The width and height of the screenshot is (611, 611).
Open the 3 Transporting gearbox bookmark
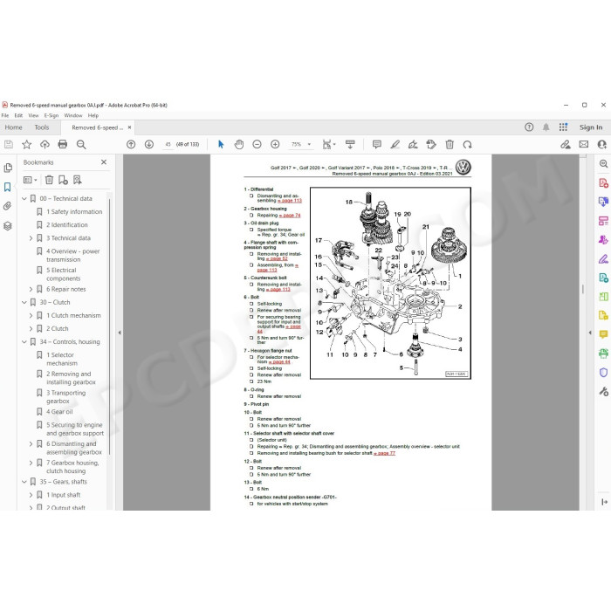[x=66, y=397]
